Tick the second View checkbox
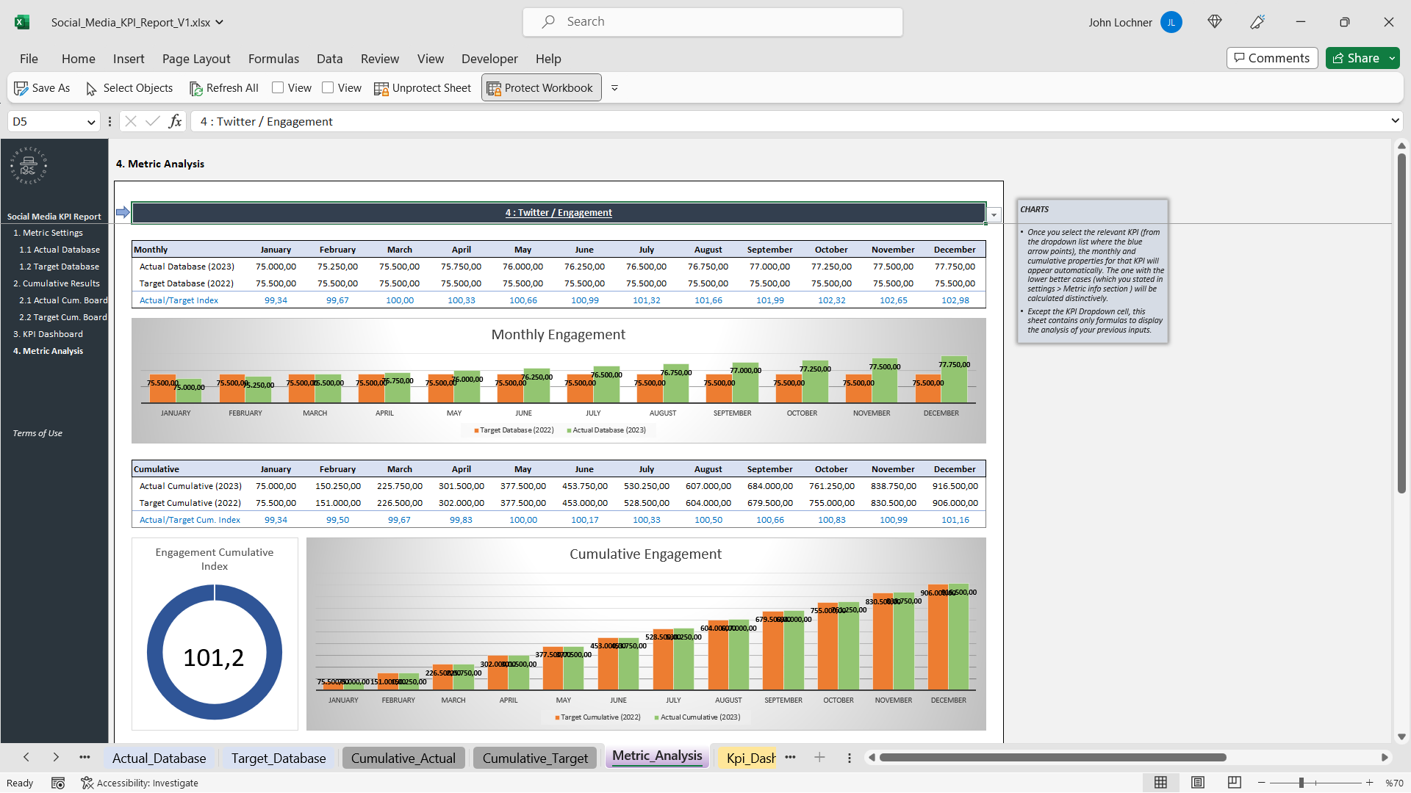The width and height of the screenshot is (1411, 793). point(328,87)
